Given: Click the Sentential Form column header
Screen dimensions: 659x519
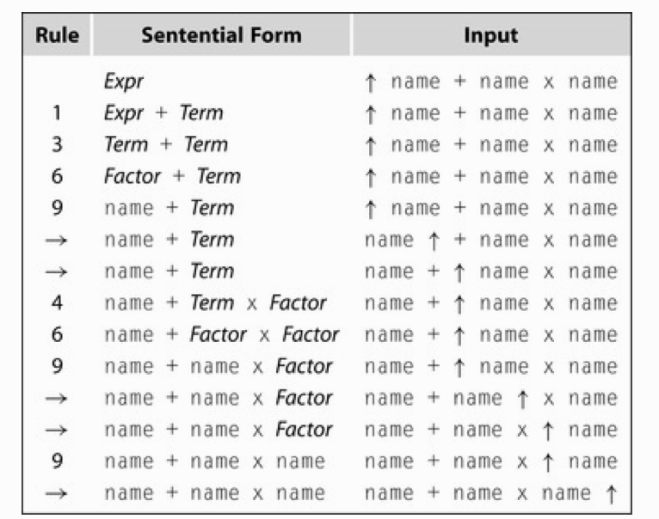Looking at the screenshot, I should click(221, 35).
